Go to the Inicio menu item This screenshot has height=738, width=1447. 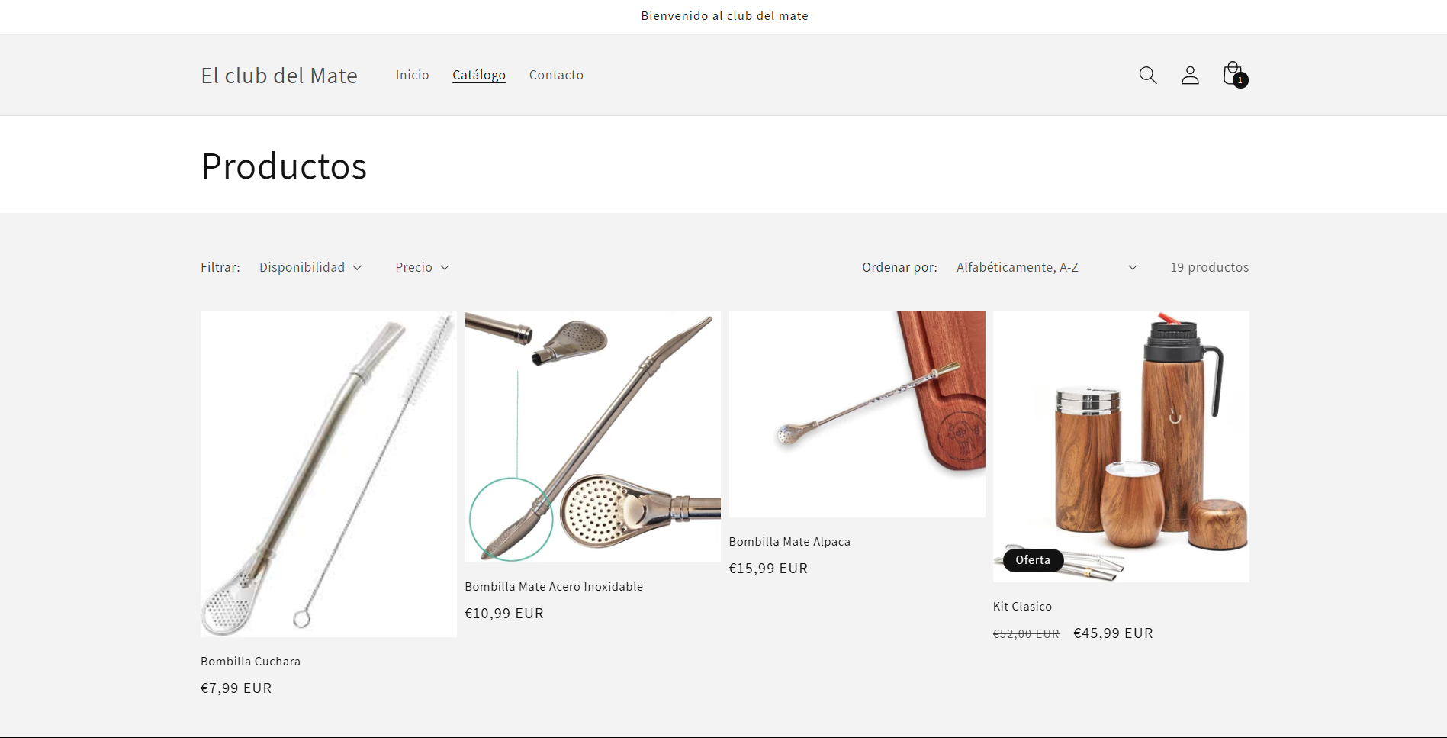[x=412, y=75]
